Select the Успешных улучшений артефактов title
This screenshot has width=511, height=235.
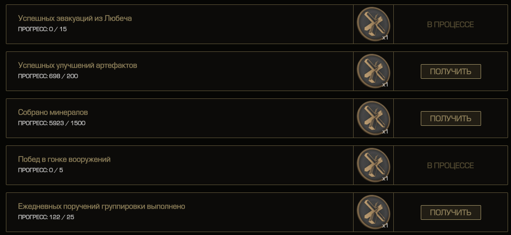[x=77, y=65]
